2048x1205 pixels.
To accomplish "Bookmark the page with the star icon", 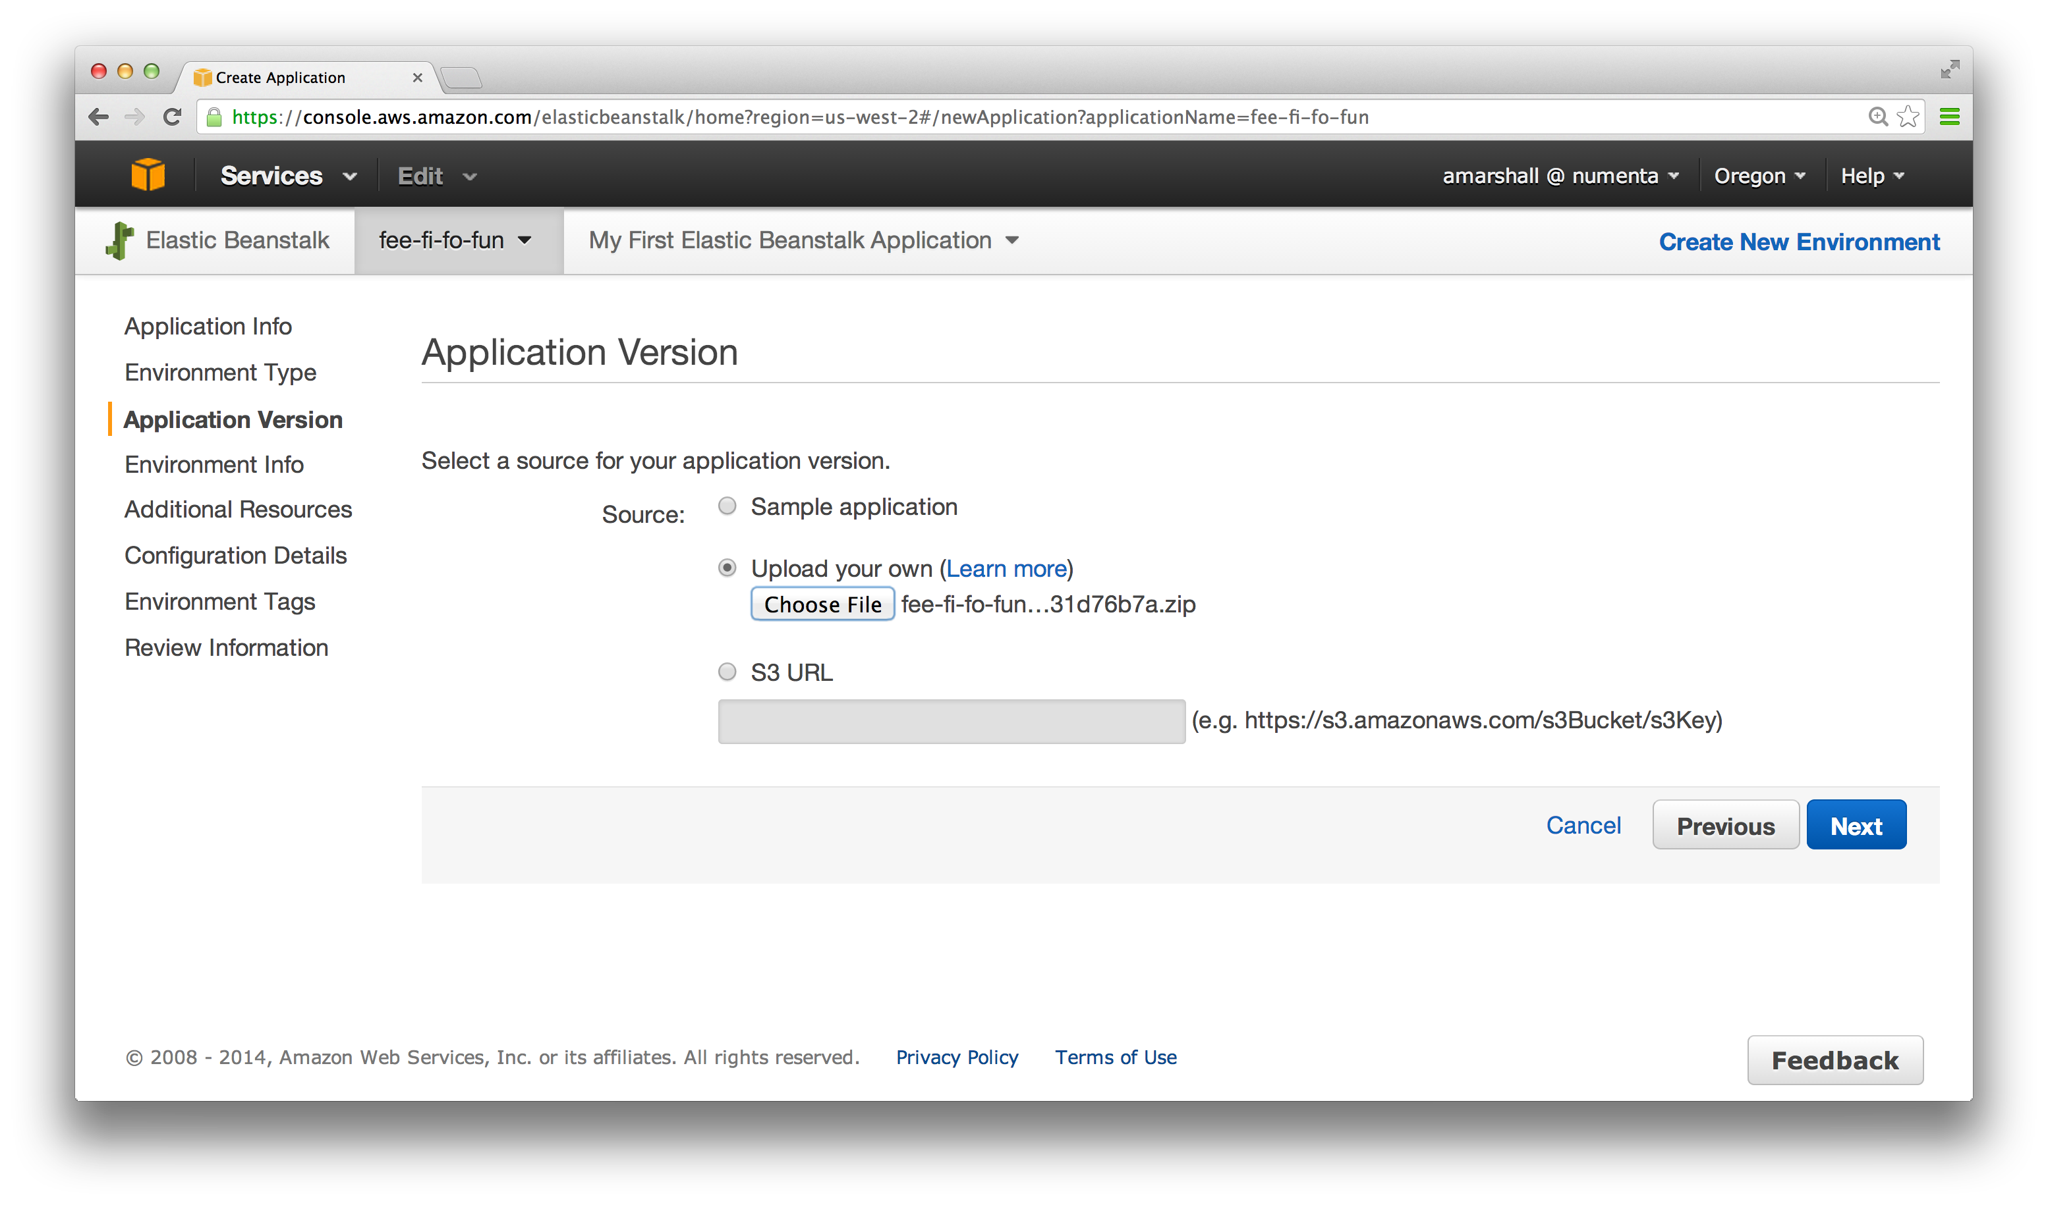I will coord(1908,117).
